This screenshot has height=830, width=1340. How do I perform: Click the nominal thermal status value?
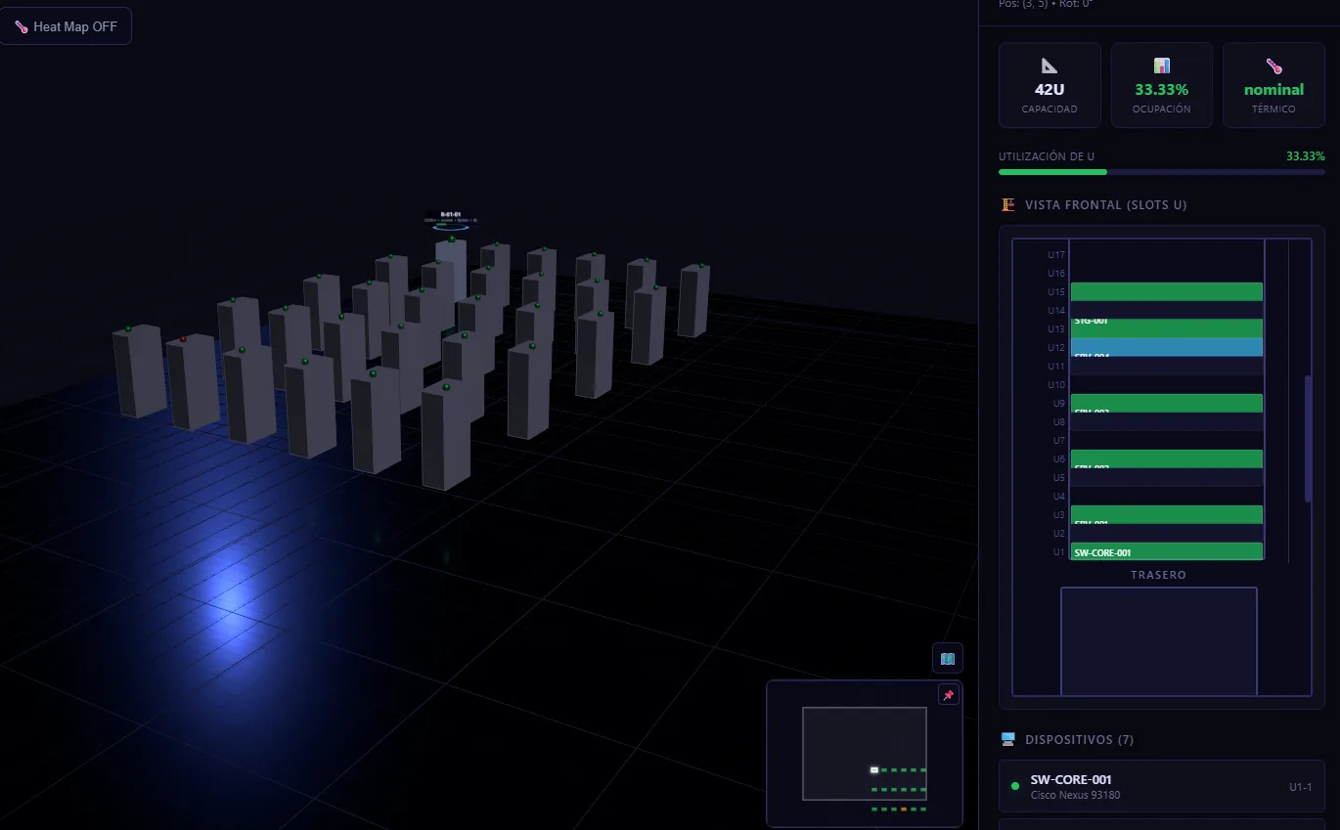[1273, 90]
